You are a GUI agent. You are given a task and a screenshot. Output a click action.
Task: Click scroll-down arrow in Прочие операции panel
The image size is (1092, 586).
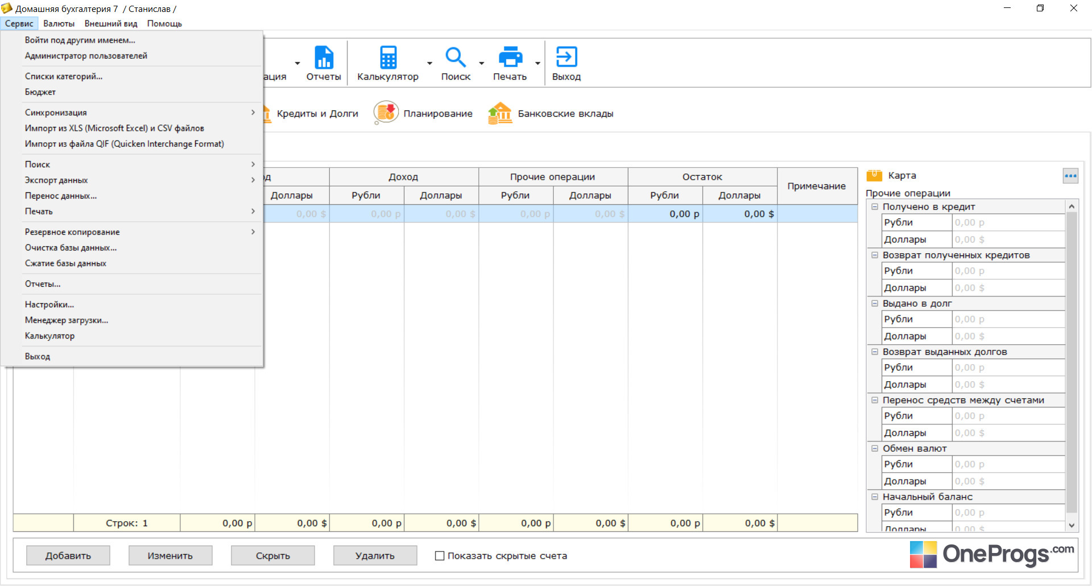click(x=1072, y=526)
